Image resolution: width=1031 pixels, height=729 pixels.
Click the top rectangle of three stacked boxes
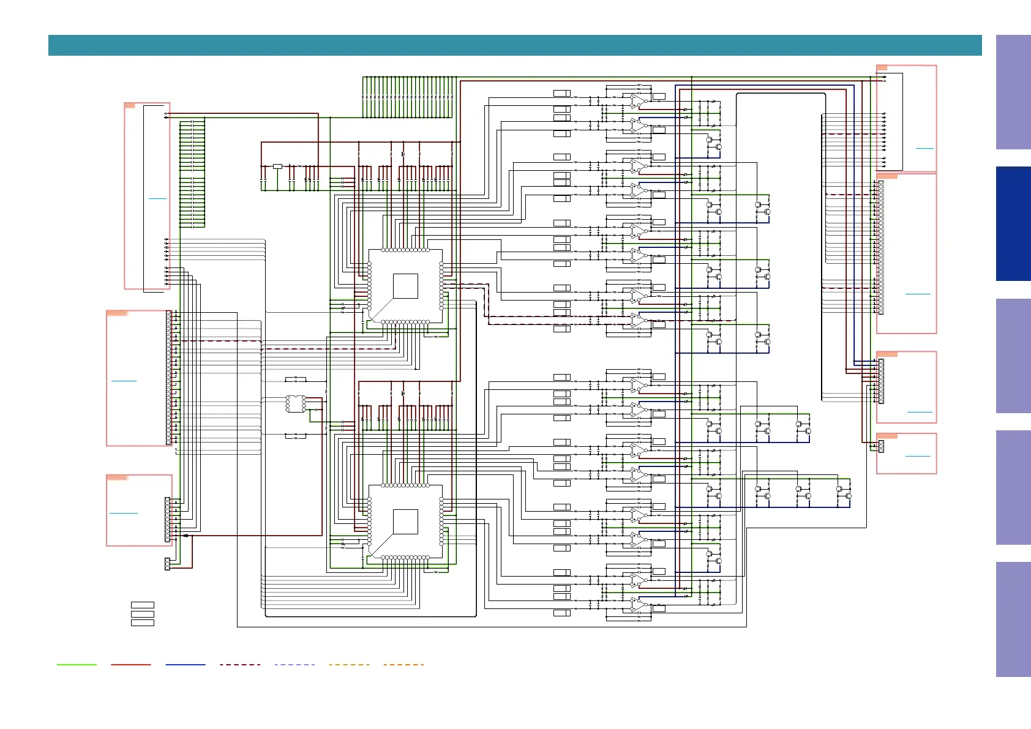143,605
